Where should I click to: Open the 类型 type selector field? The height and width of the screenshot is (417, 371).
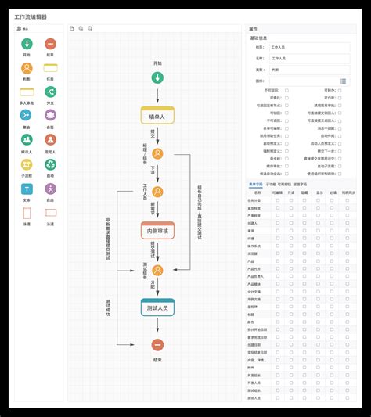tap(310, 70)
